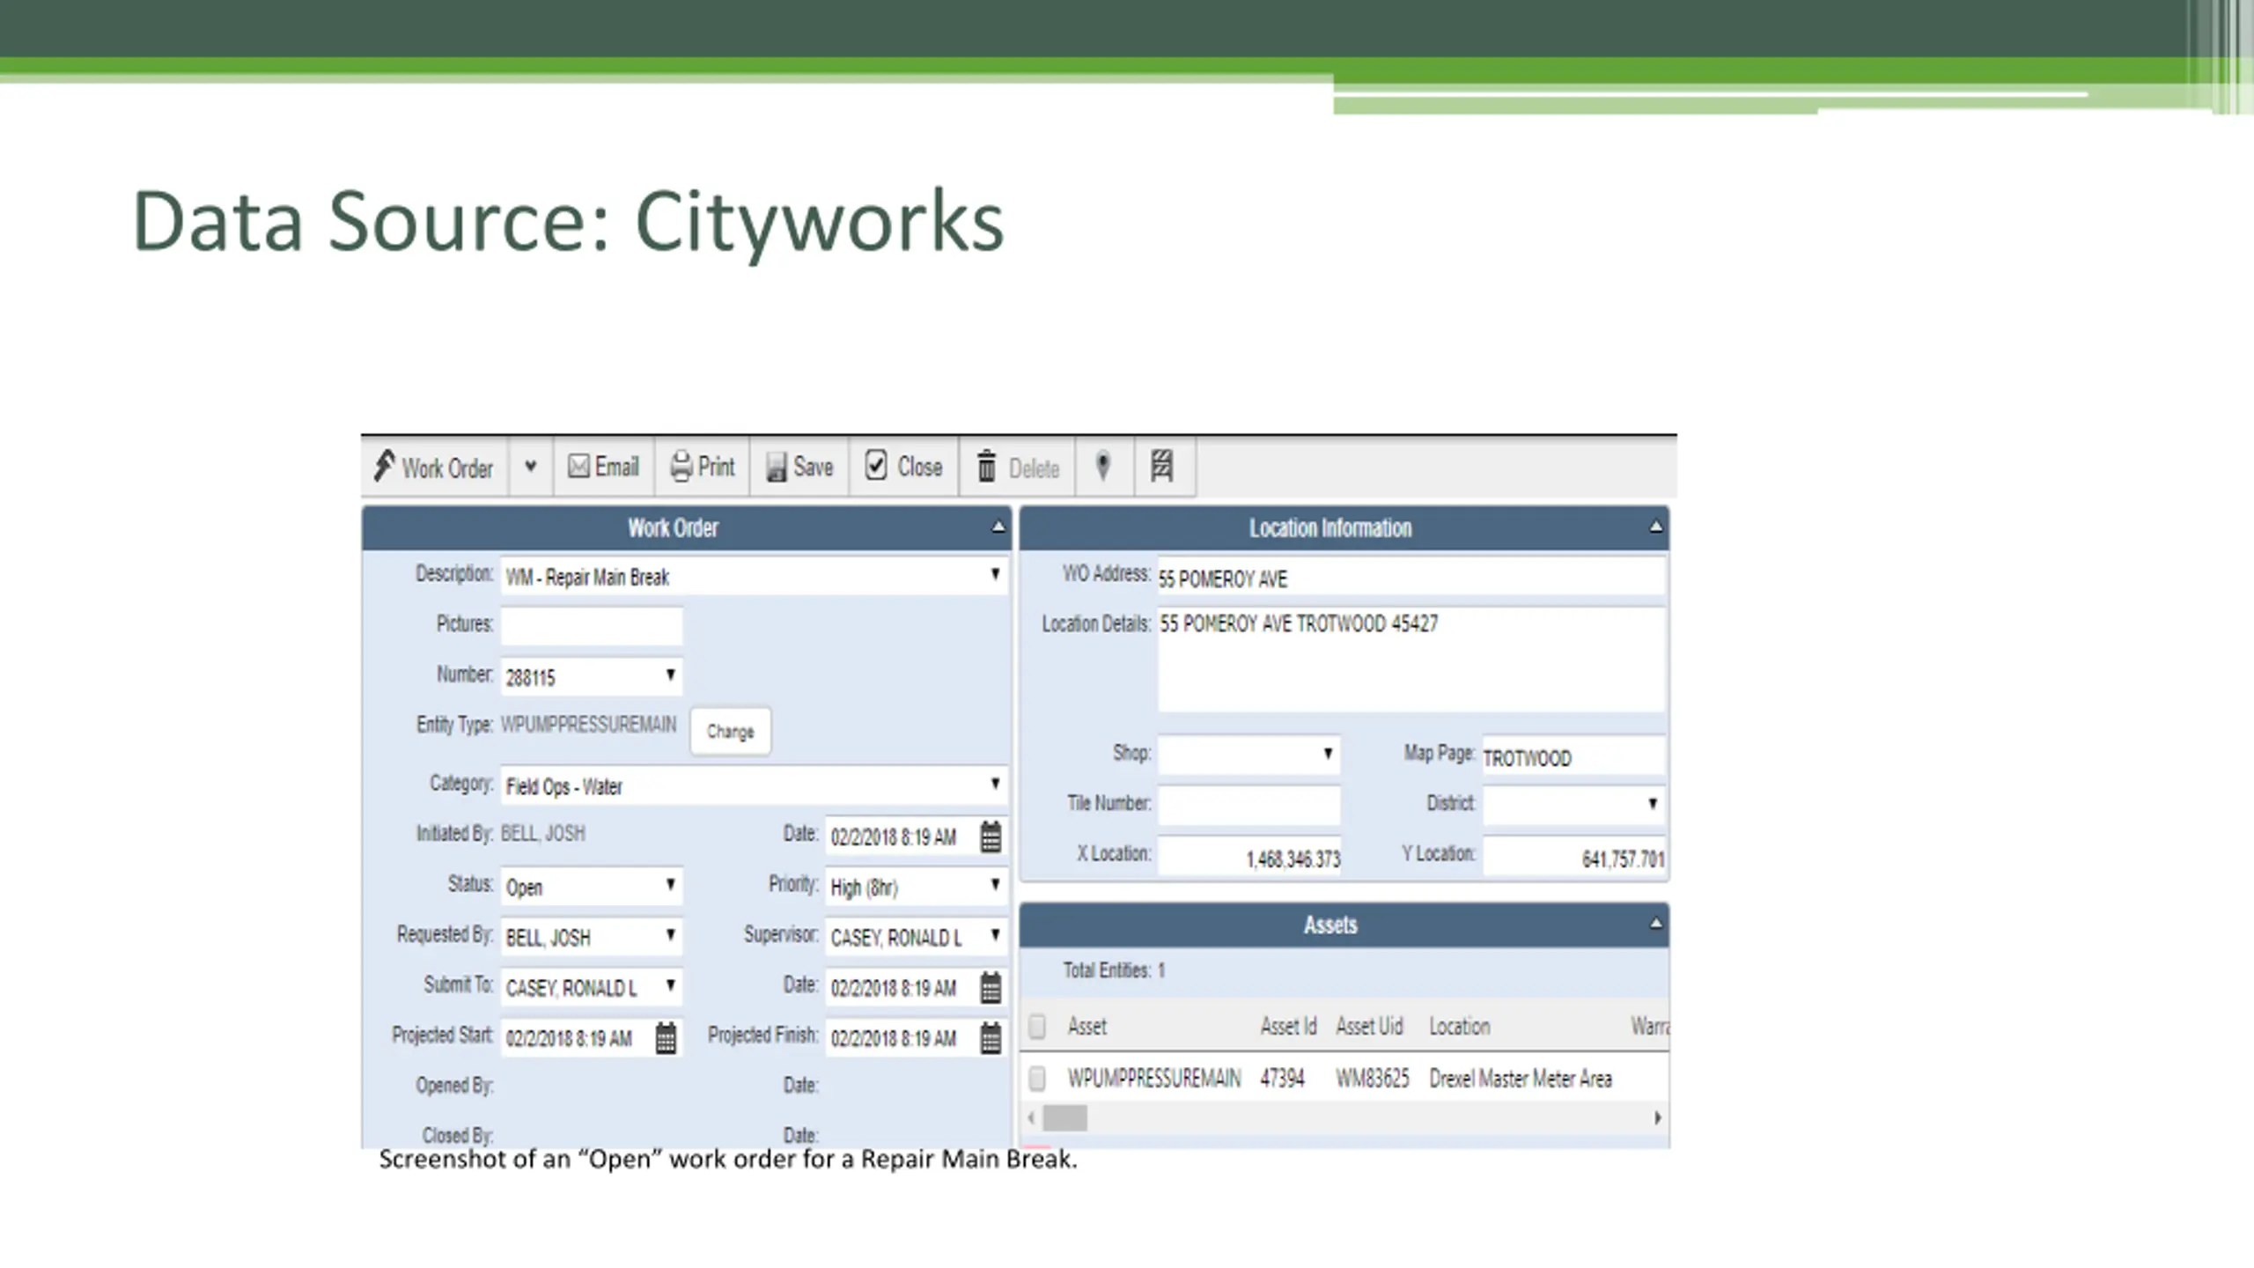This screenshot has width=2254, height=1268.
Task: Open calendar for Submit To date
Action: point(991,988)
